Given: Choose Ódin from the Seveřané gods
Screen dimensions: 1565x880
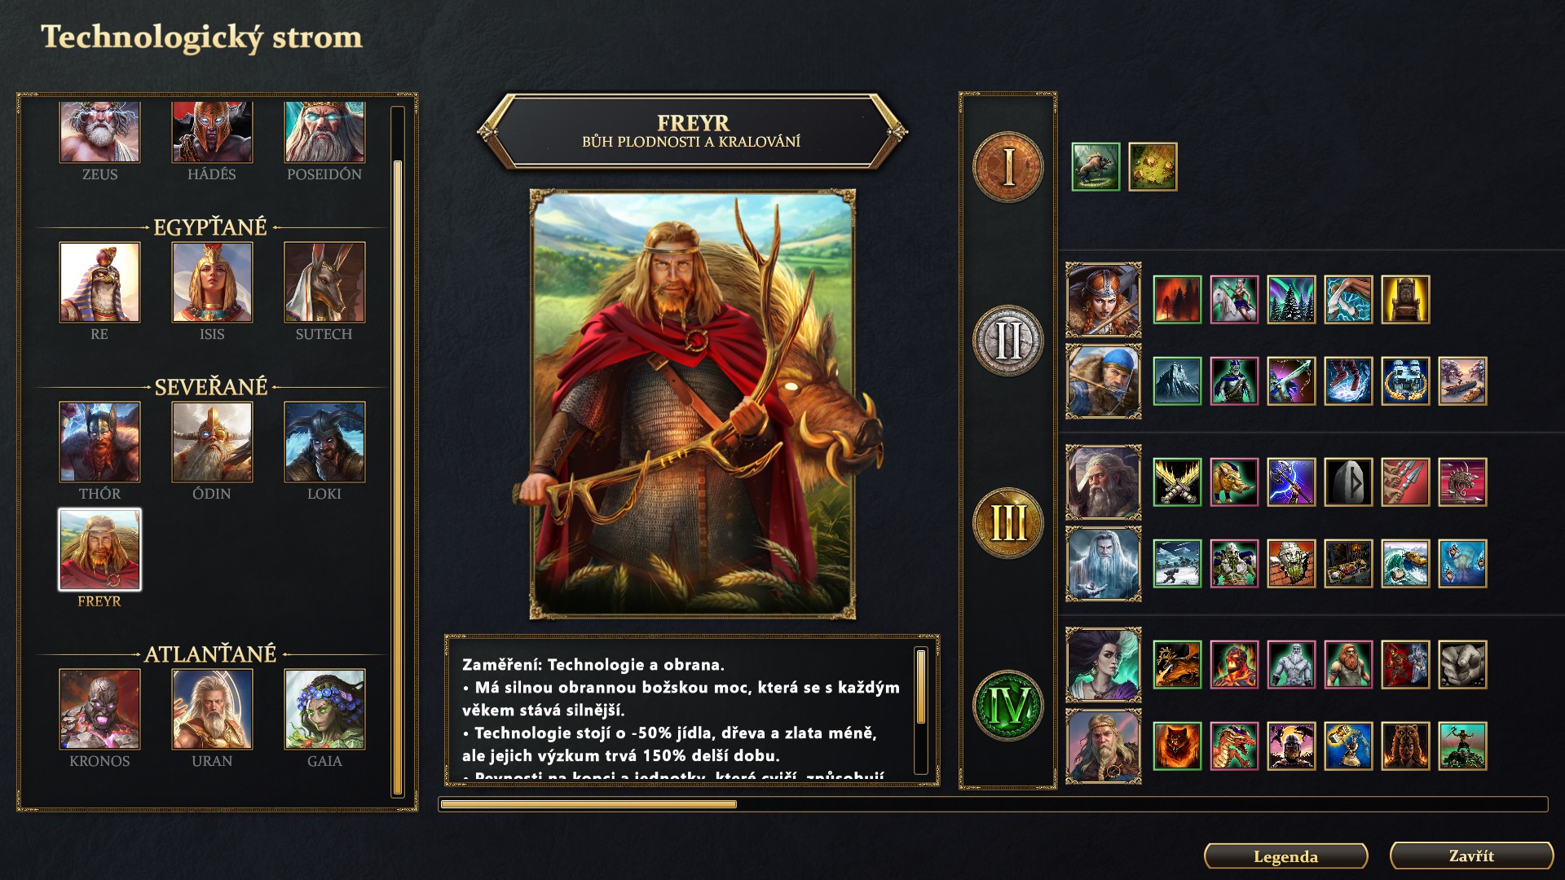Looking at the screenshot, I should pos(212,442).
